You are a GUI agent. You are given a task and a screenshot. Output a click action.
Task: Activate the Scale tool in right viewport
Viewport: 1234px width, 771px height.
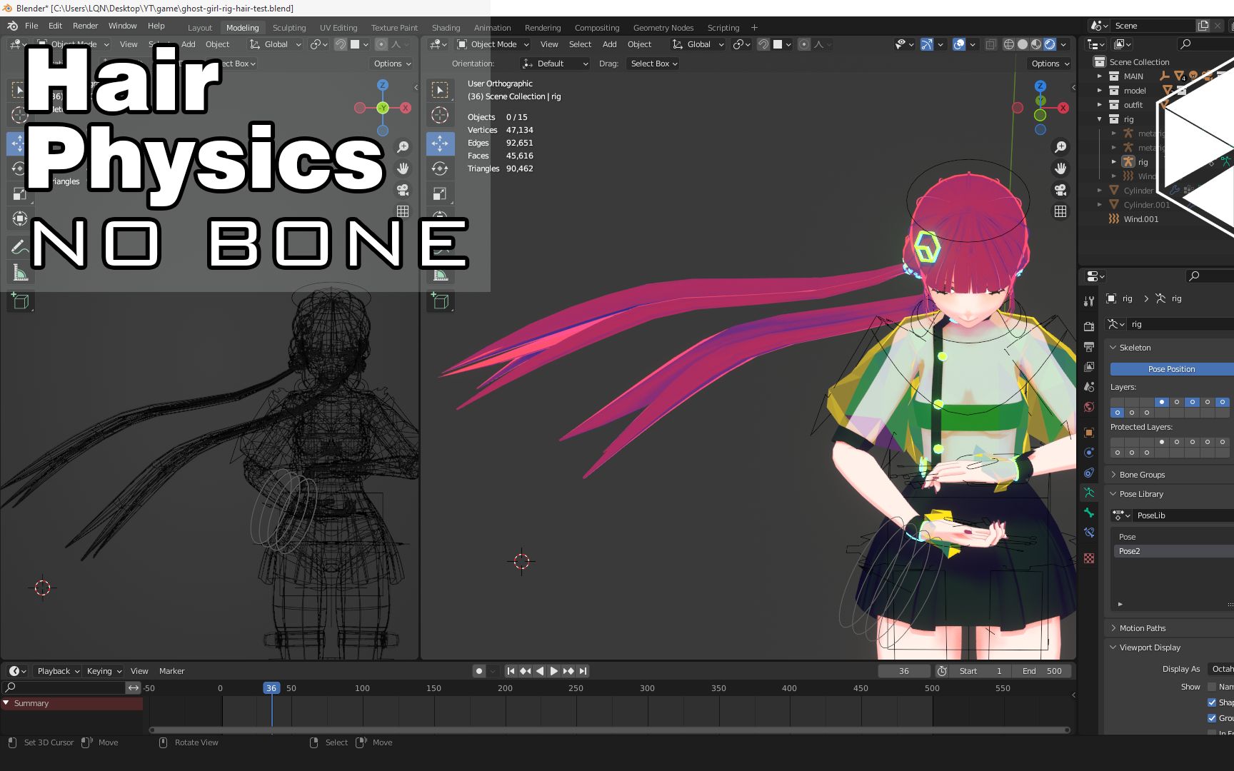coord(440,193)
